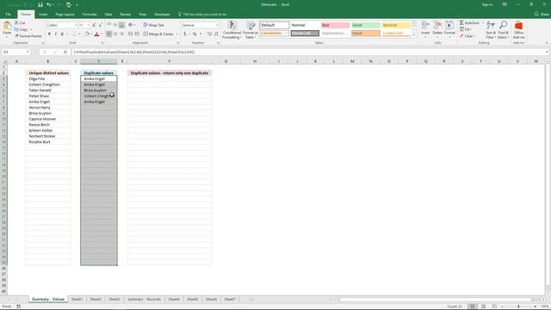Click the Undo arrow in the title bar
The image size is (551, 310).
point(49,4)
